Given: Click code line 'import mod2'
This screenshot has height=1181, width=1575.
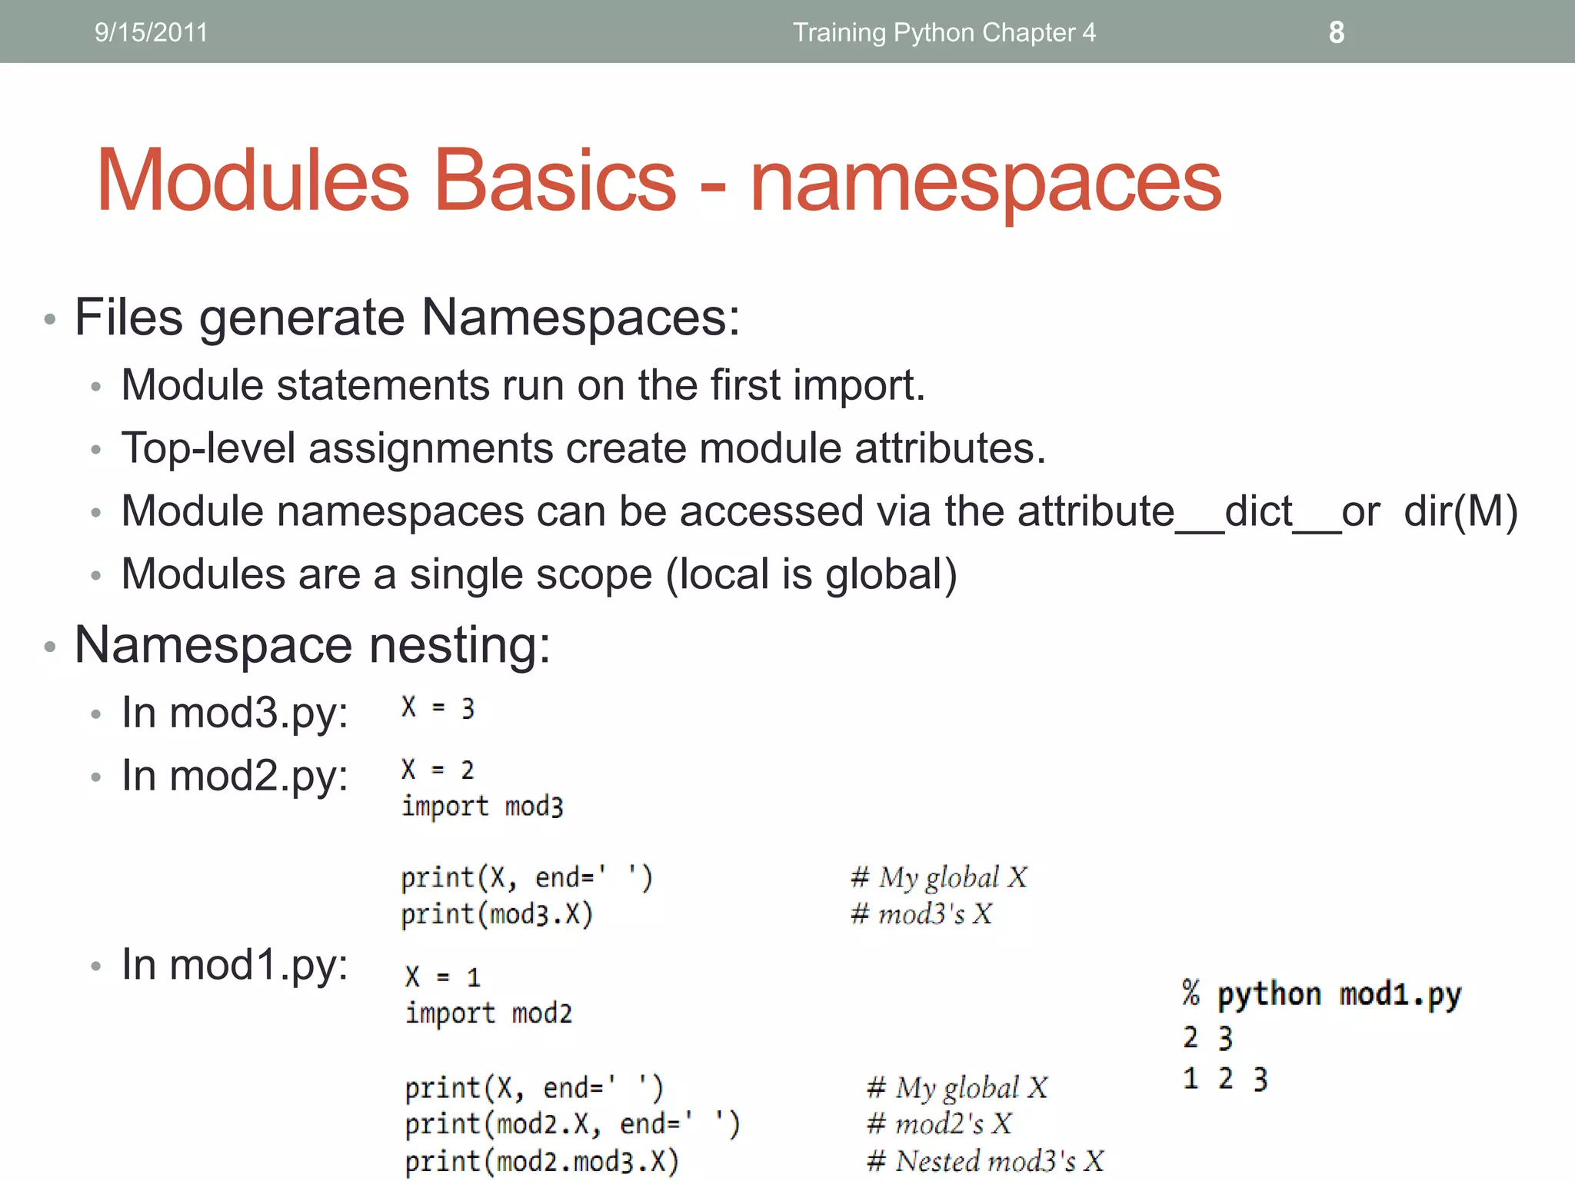Looking at the screenshot, I should click(x=488, y=1013).
